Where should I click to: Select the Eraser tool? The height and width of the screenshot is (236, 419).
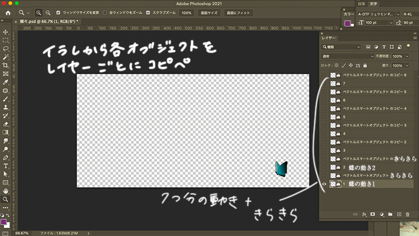point(5,124)
